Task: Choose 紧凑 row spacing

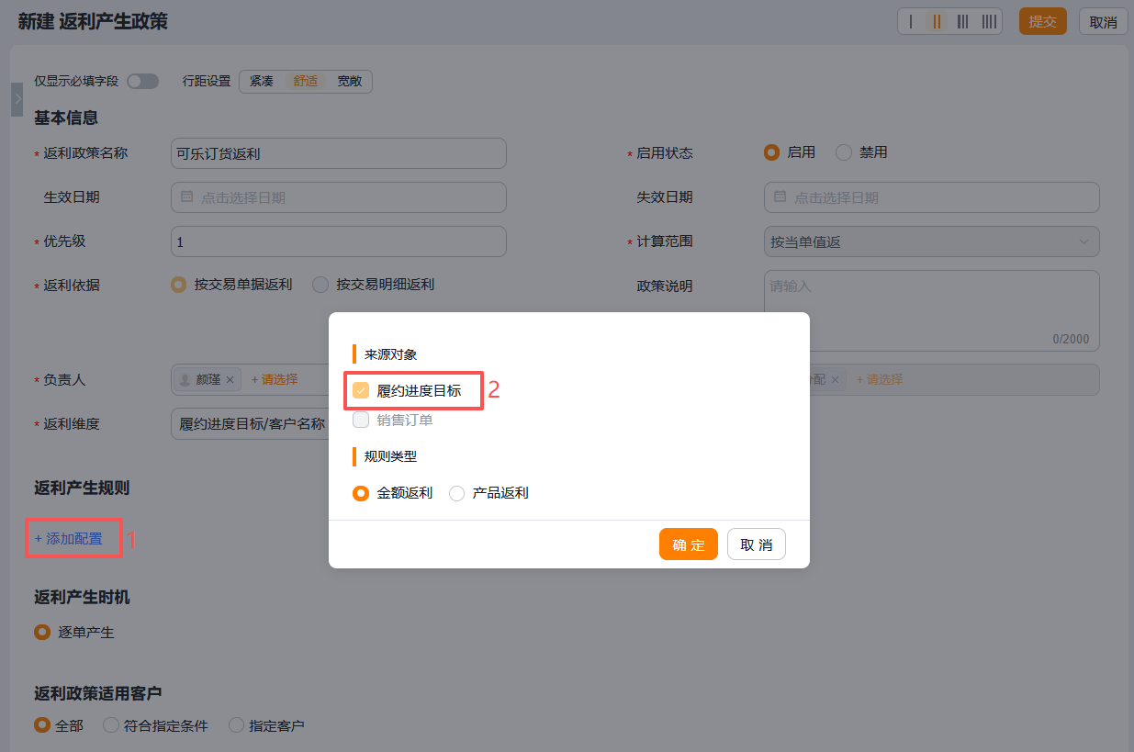Action: [x=262, y=81]
